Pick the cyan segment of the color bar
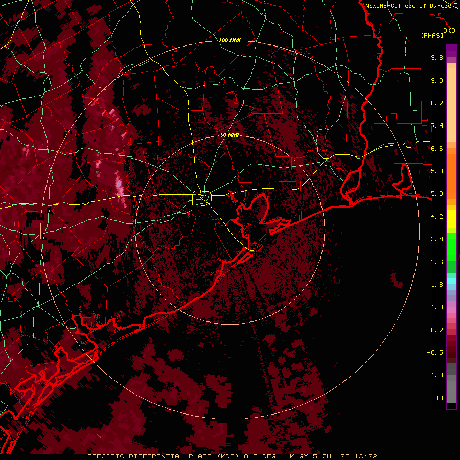The height and width of the screenshot is (460, 460). [451, 281]
